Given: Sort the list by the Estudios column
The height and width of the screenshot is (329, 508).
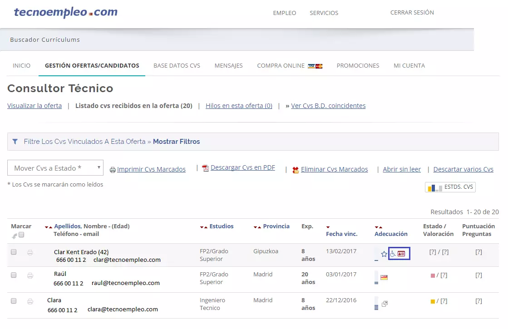Looking at the screenshot, I should tap(221, 226).
